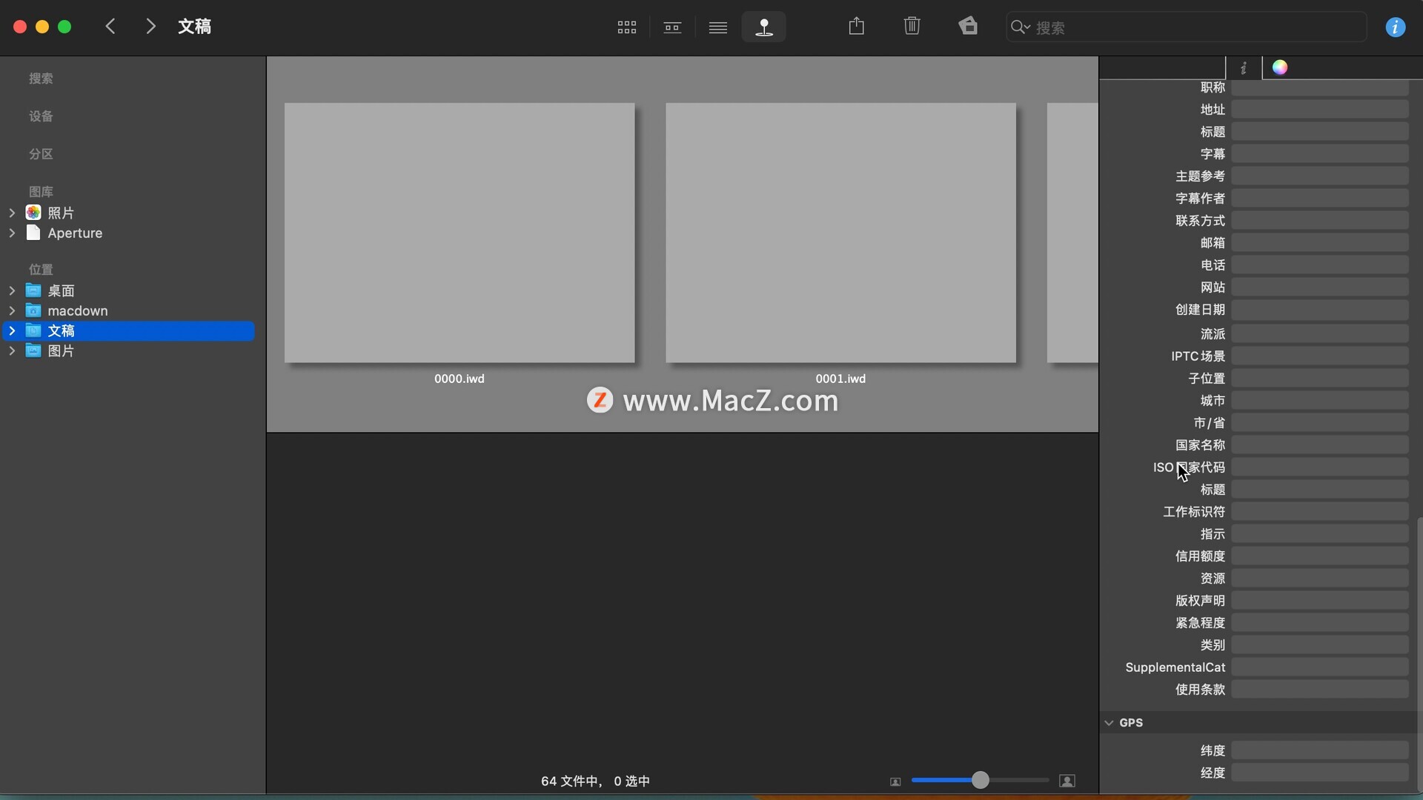Click the search magnifier dropdown icon

click(1021, 27)
